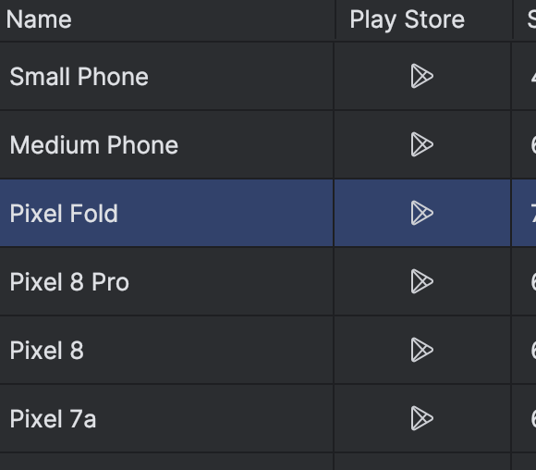Click Play Store icon for Pixel 8
Image resolution: width=536 pixels, height=470 pixels.
pyautogui.click(x=421, y=350)
